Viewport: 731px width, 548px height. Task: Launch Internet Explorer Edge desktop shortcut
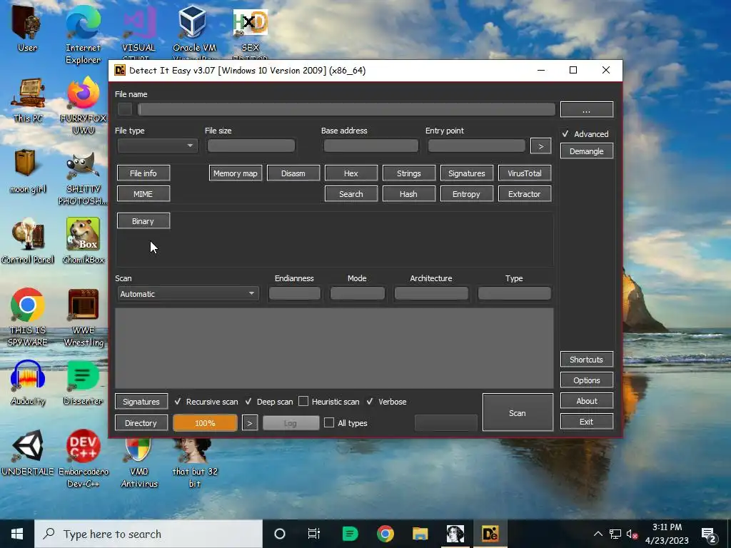click(x=83, y=34)
